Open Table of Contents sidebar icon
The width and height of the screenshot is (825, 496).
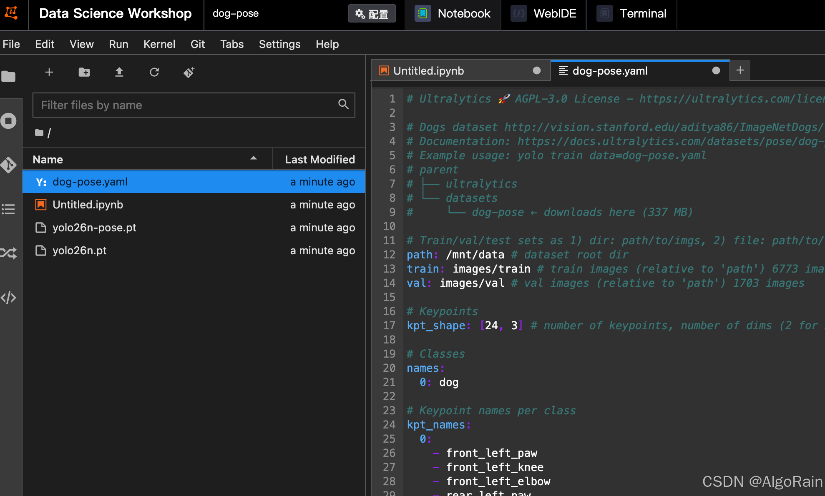click(x=8, y=209)
